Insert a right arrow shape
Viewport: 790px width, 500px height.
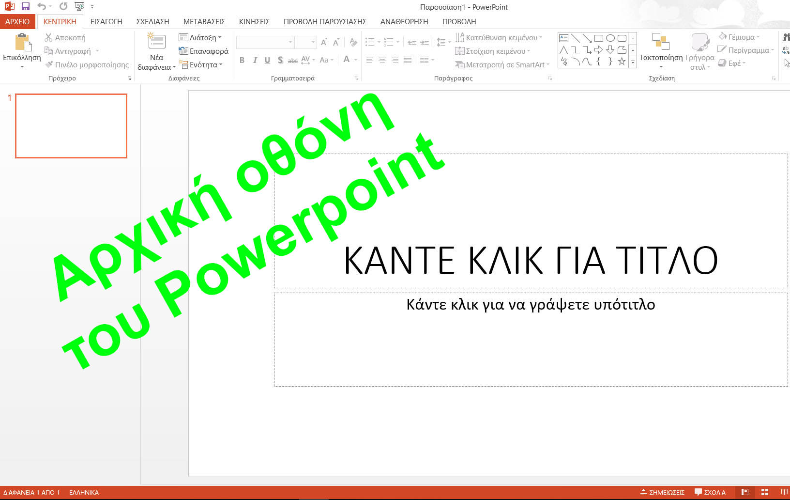599,49
